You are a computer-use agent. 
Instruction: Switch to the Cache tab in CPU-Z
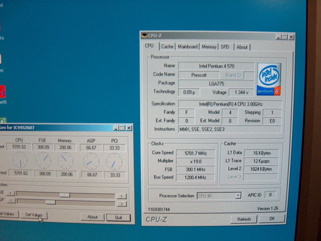(167, 47)
